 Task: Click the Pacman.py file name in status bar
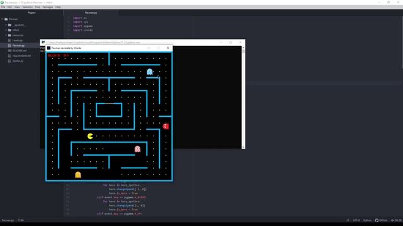tap(8, 220)
